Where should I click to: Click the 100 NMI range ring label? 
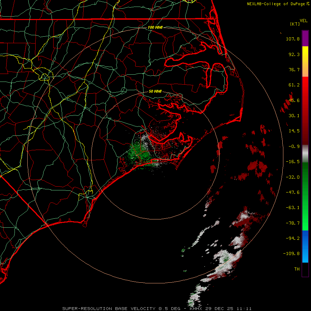155,27
